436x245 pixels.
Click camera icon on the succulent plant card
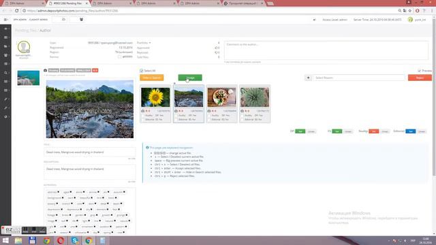pyautogui.click(x=243, y=111)
